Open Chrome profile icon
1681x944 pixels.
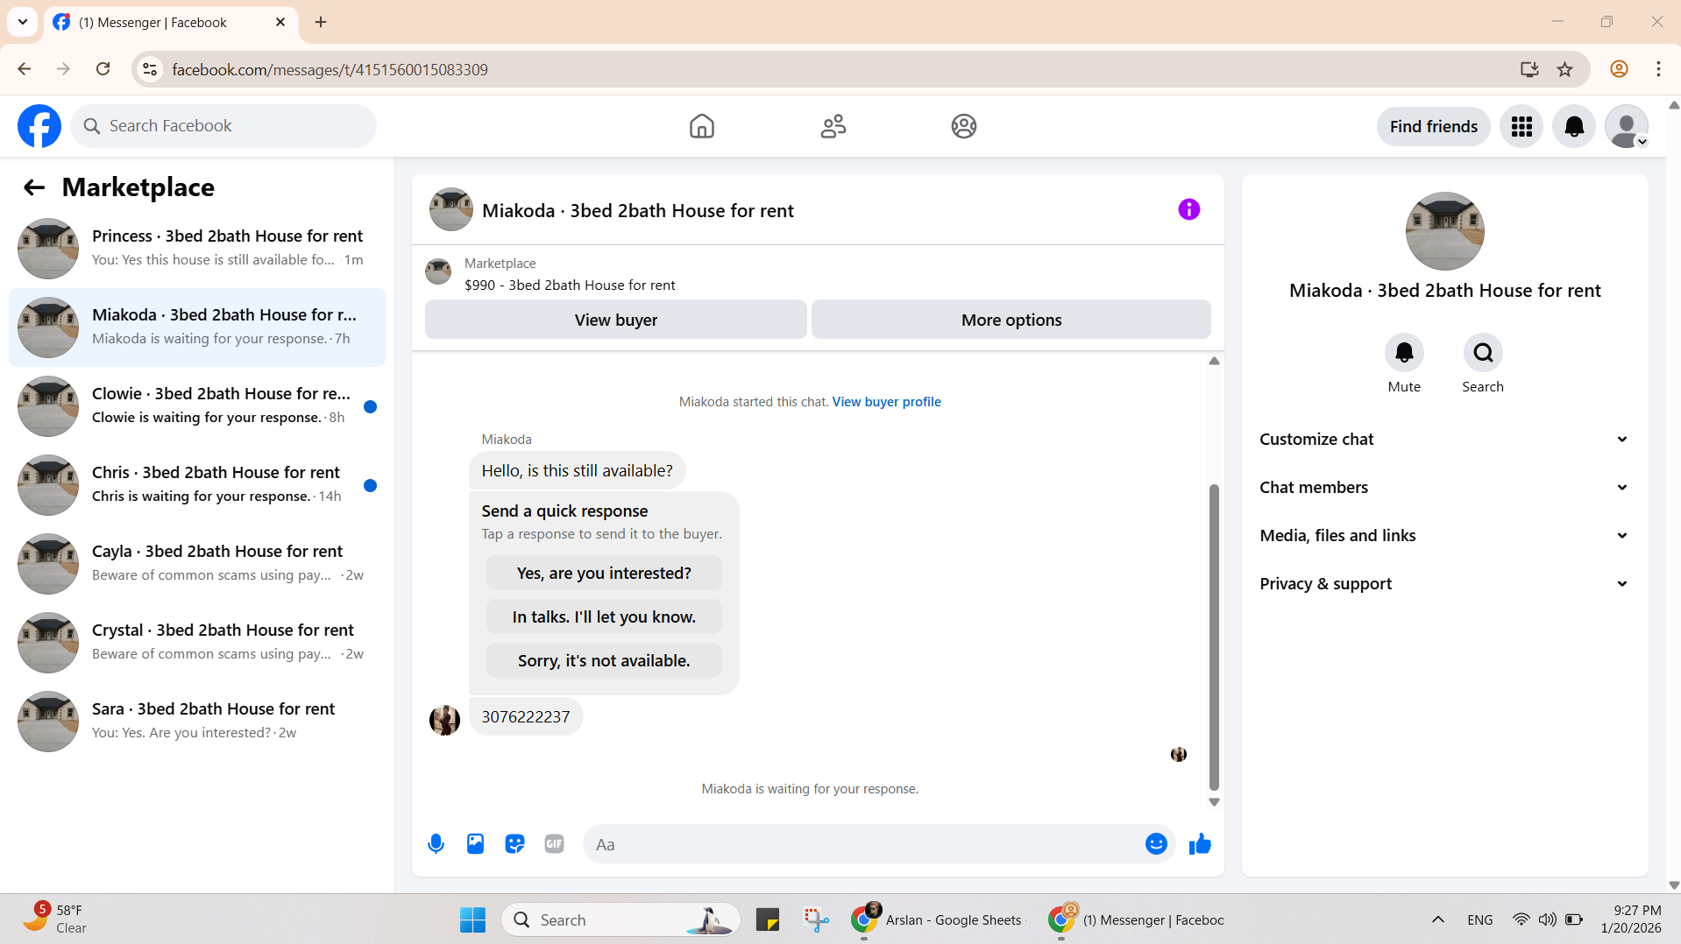[1619, 69]
